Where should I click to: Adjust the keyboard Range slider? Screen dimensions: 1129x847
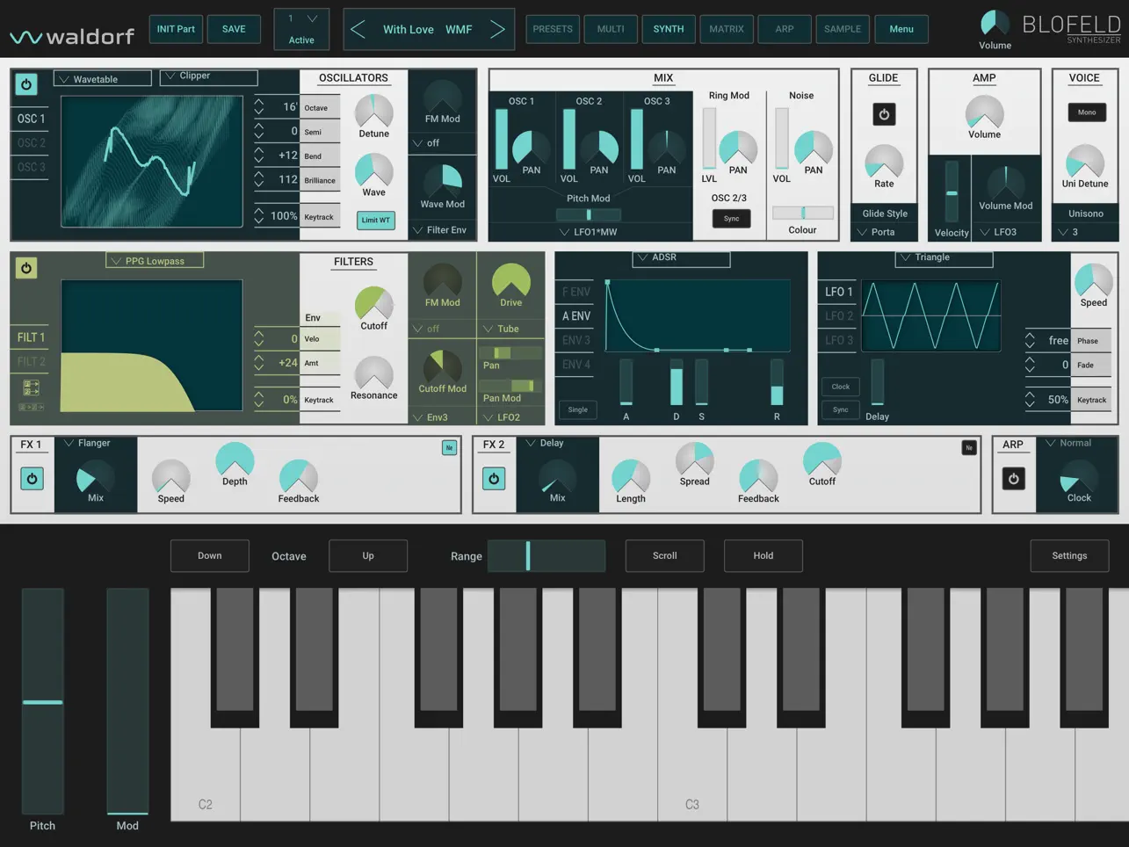tap(546, 555)
